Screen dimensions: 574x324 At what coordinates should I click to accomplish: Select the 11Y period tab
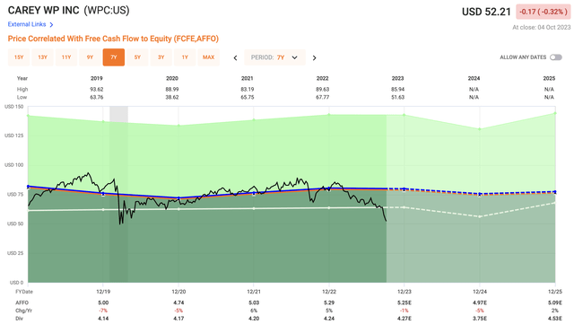(x=66, y=57)
